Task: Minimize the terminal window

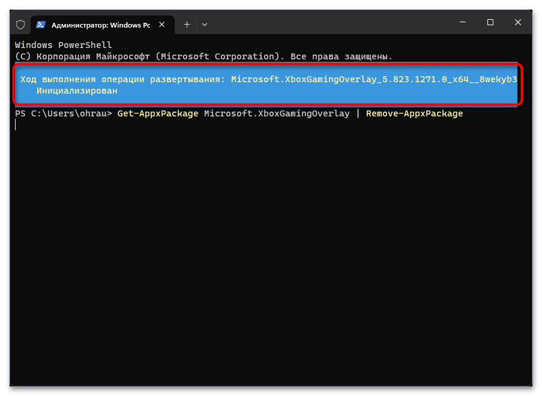Action: [x=463, y=22]
